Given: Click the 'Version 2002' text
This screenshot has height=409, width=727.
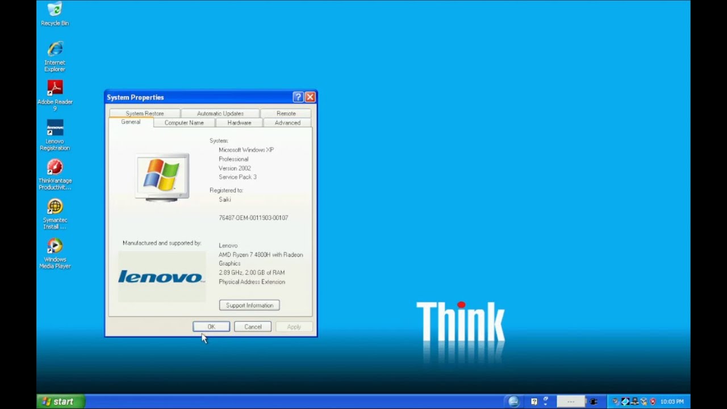Looking at the screenshot, I should pos(235,168).
